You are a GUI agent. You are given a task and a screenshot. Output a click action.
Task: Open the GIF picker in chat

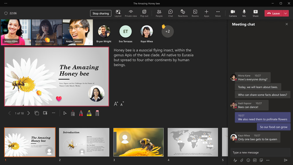pos(255,160)
